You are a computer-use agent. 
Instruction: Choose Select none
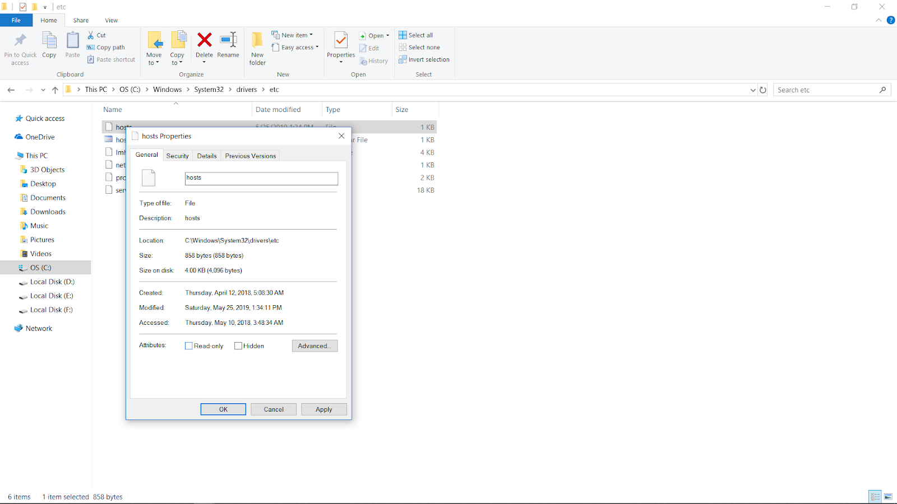tap(419, 48)
